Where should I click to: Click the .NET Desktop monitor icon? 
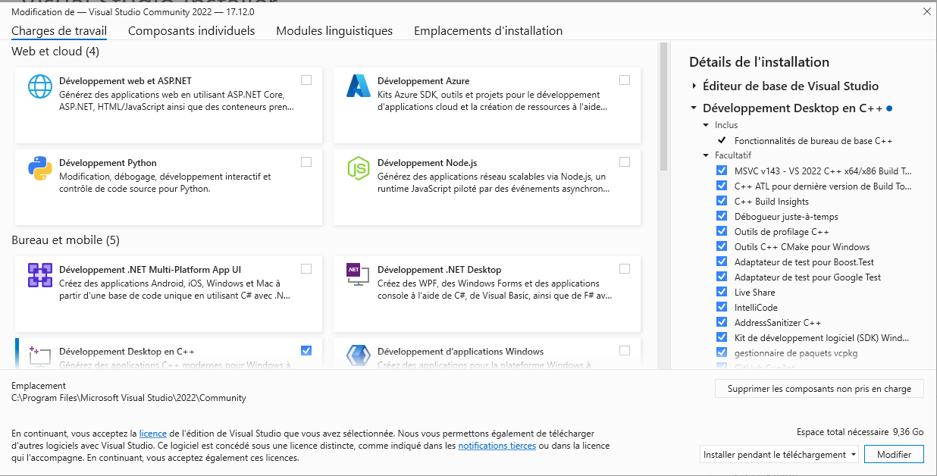pyautogui.click(x=358, y=276)
